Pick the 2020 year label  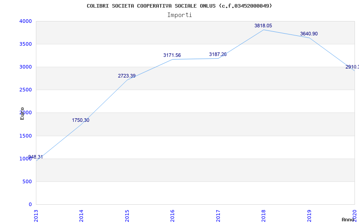[x=355, y=216]
